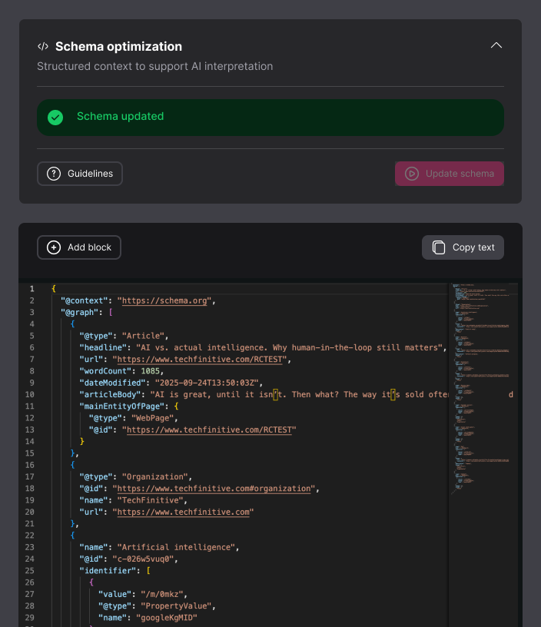The width and height of the screenshot is (541, 627).
Task: Open the https://www.techfinitive.com link on line 20
Action: tap(183, 513)
